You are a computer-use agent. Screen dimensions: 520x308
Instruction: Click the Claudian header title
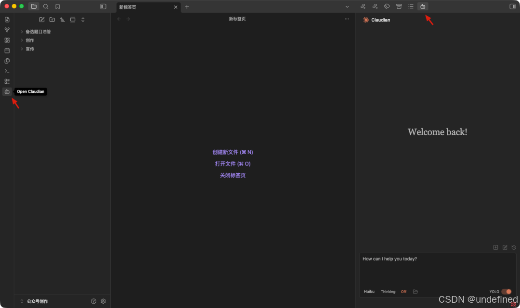tap(380, 20)
